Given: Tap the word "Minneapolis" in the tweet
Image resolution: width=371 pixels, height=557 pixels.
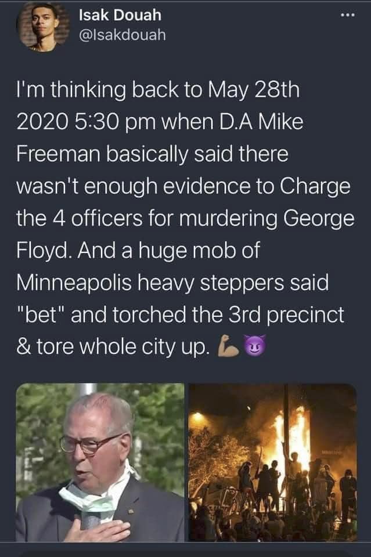Looking at the screenshot, I should [74, 283].
